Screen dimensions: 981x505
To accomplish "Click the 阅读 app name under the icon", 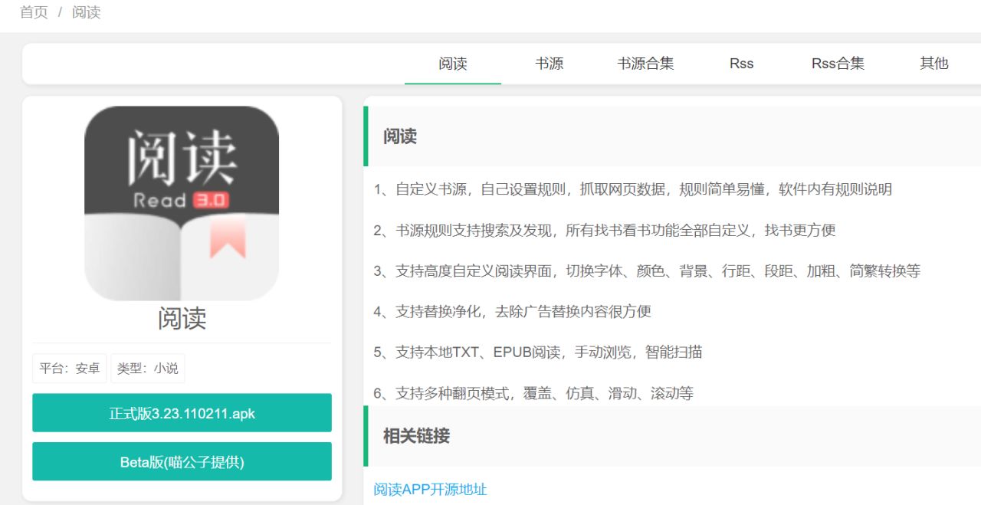I will pyautogui.click(x=182, y=319).
